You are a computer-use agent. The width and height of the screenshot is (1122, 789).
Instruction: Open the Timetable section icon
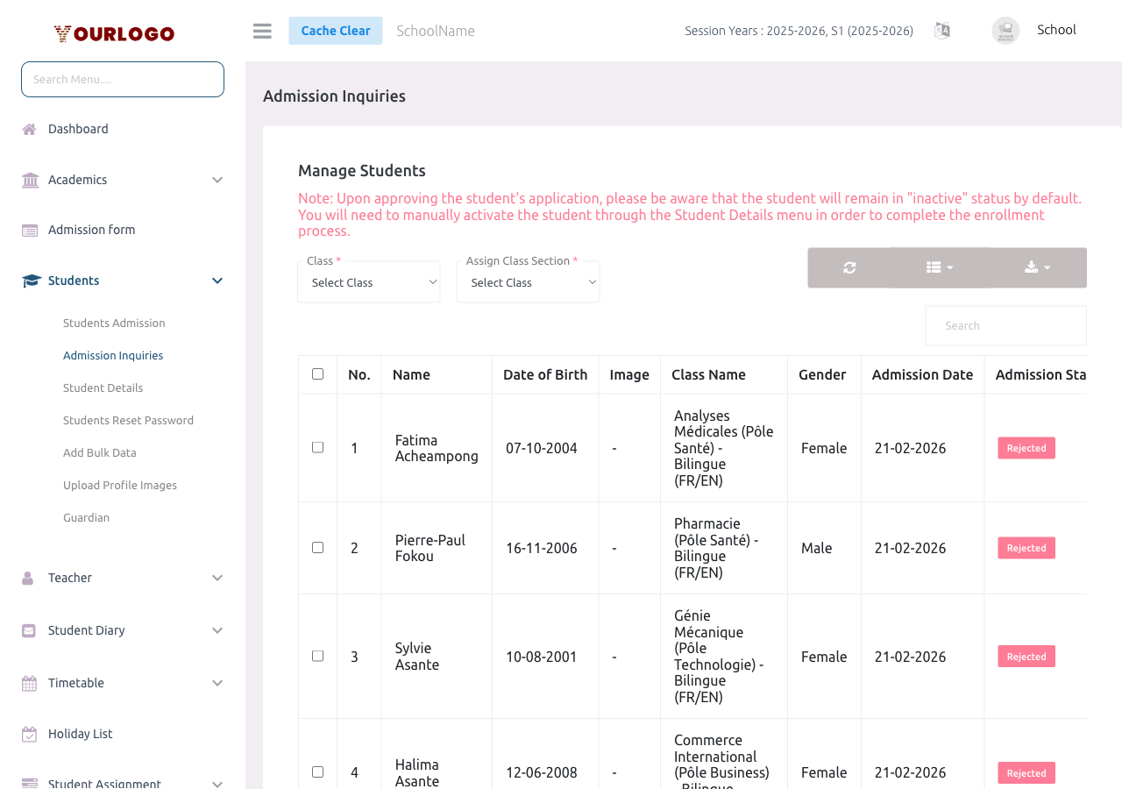pyautogui.click(x=29, y=682)
